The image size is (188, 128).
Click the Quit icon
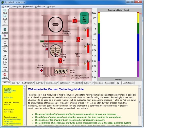(5, 75)
